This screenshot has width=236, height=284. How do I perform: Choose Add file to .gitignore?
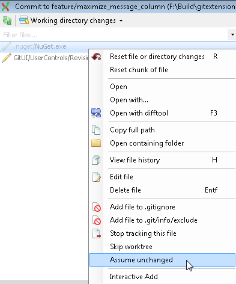pos(163,207)
